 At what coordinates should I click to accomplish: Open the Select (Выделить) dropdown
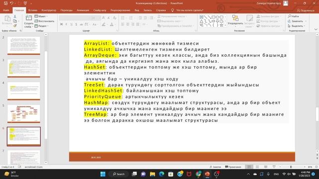[x=297, y=26]
